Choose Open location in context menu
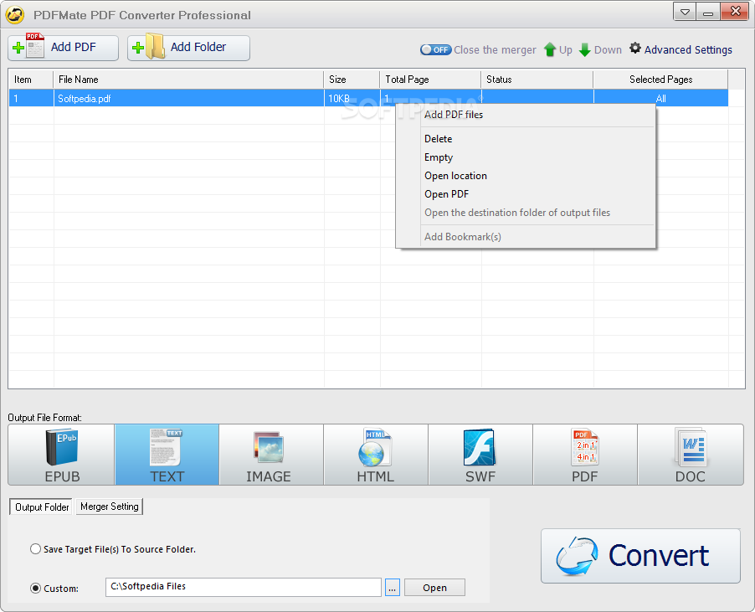This screenshot has height=612, width=755. point(526,176)
